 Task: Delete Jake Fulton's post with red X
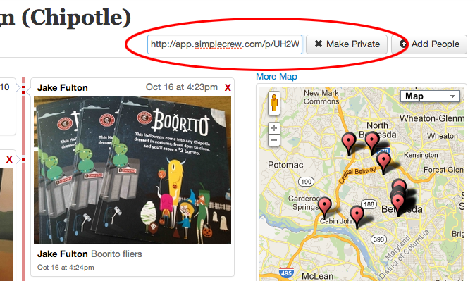tap(228, 88)
